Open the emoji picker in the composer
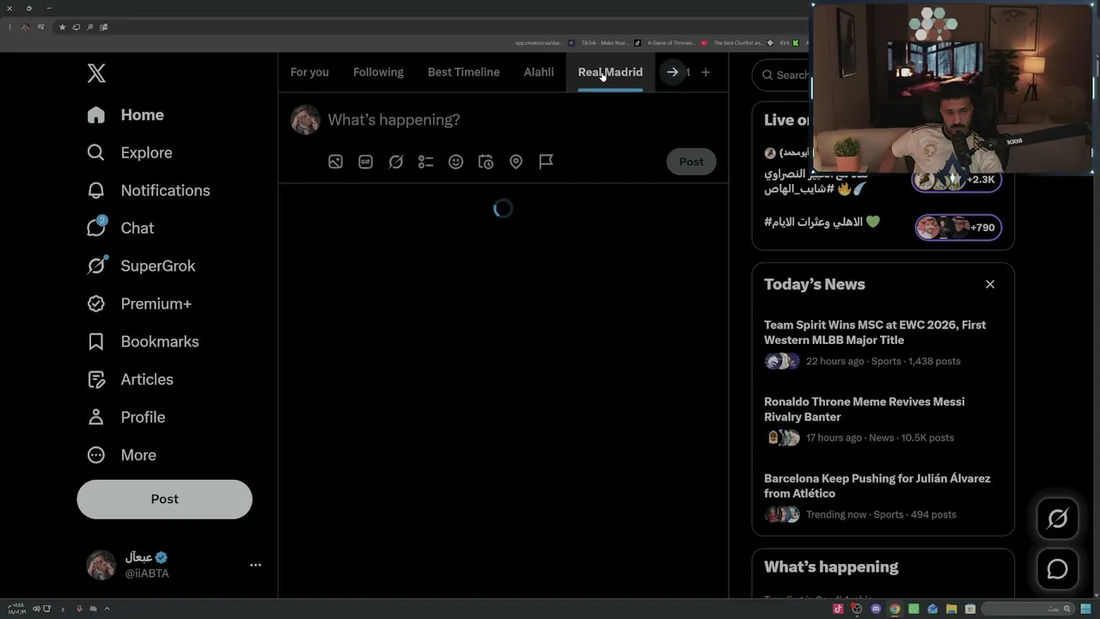 click(455, 162)
